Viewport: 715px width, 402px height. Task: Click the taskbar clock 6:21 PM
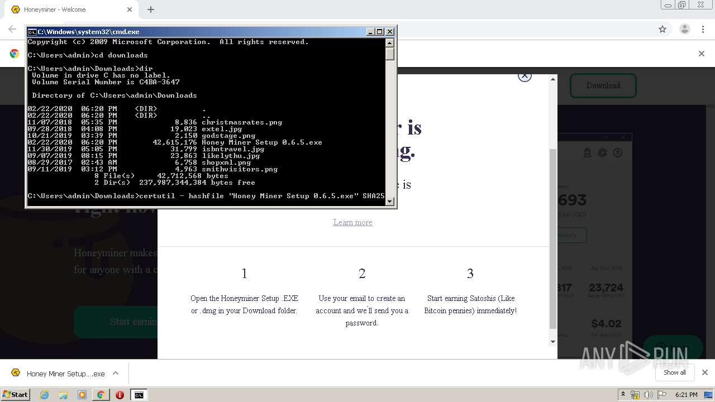686,395
